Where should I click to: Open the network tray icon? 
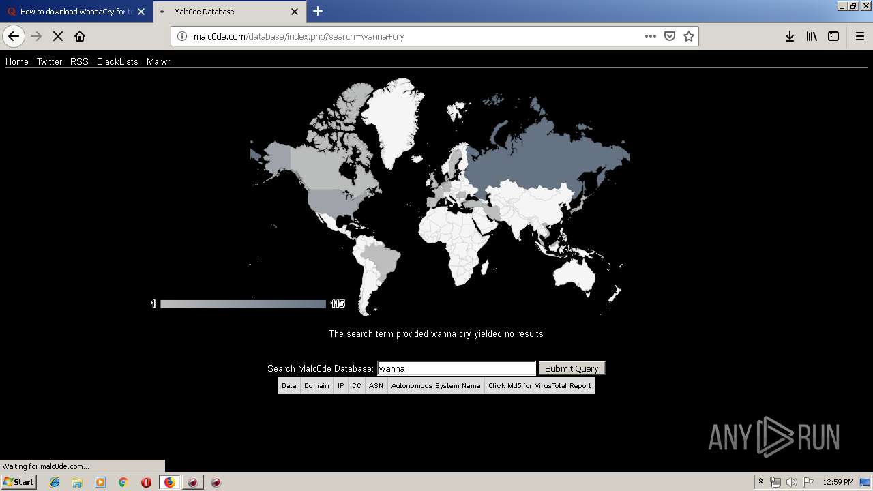point(775,482)
